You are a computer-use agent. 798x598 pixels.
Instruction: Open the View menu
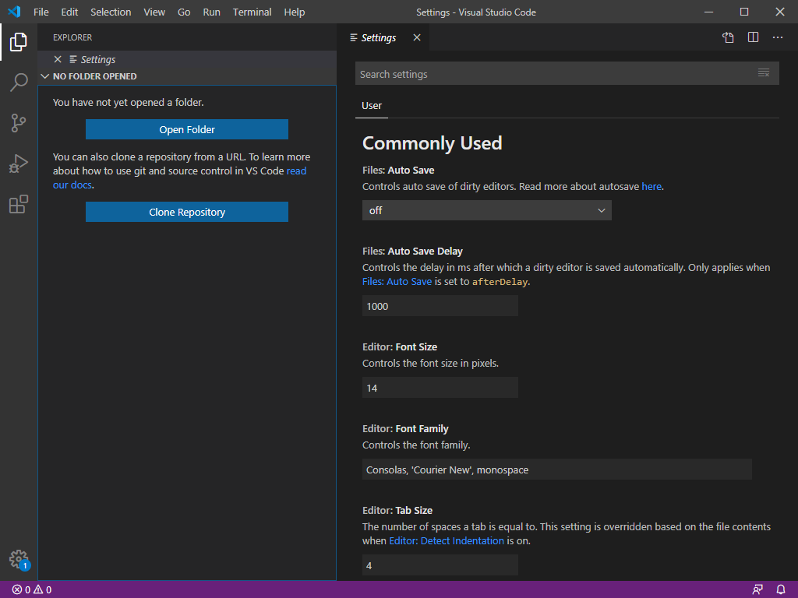[154, 12]
